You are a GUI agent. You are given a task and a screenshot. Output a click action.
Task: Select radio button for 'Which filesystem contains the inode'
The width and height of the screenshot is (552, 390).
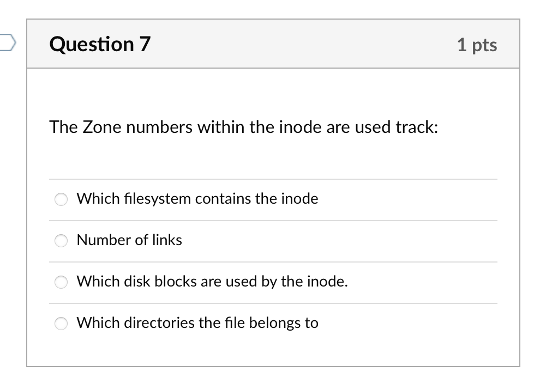click(x=61, y=199)
